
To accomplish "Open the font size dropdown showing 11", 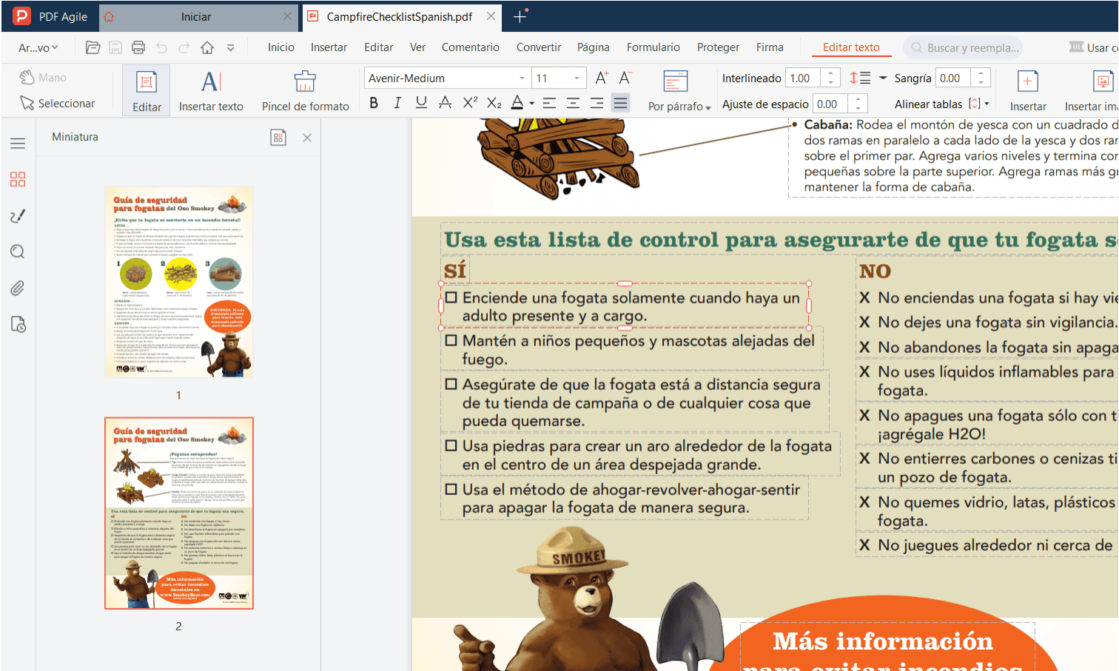I will click(x=575, y=78).
